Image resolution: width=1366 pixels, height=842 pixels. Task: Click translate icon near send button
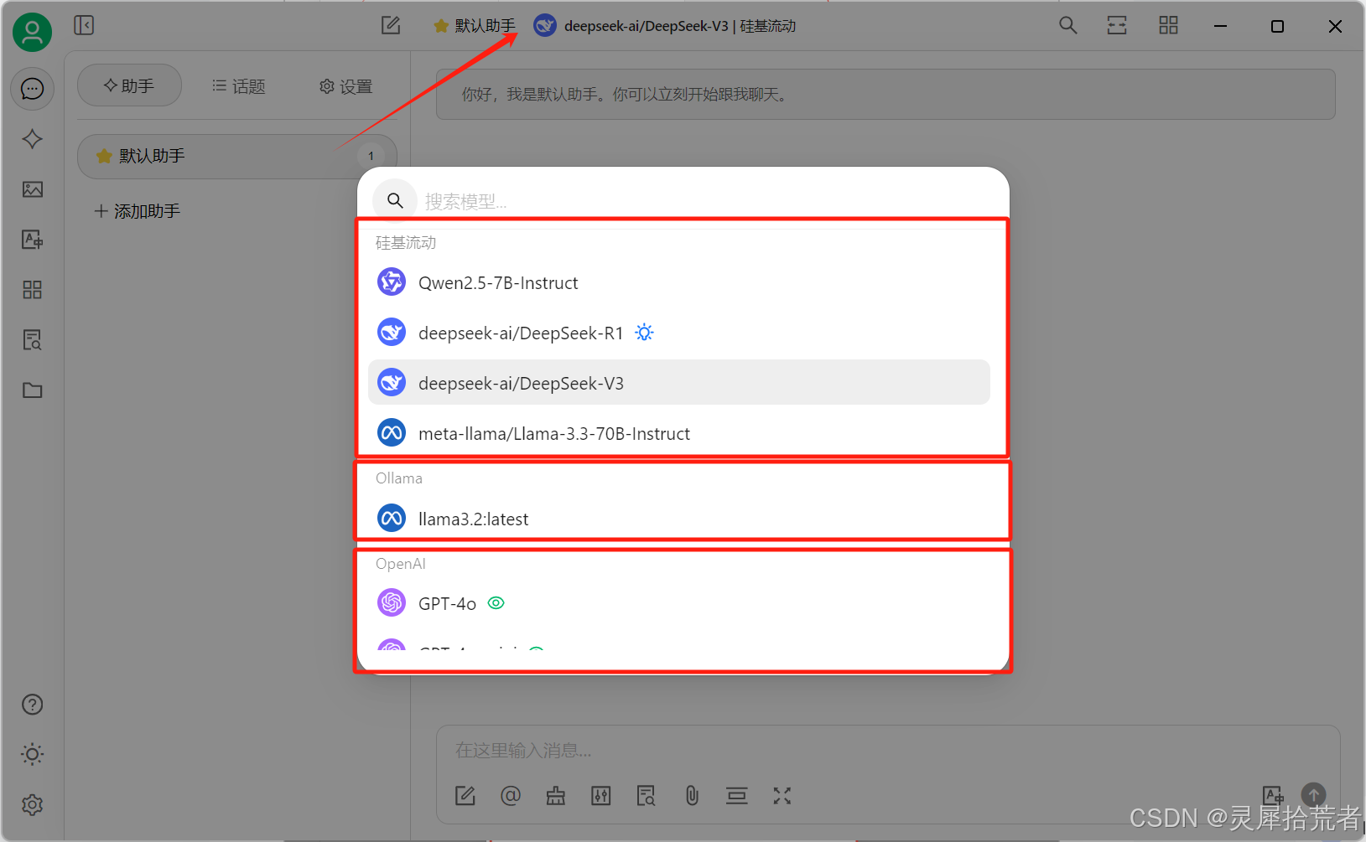pyautogui.click(x=1273, y=795)
